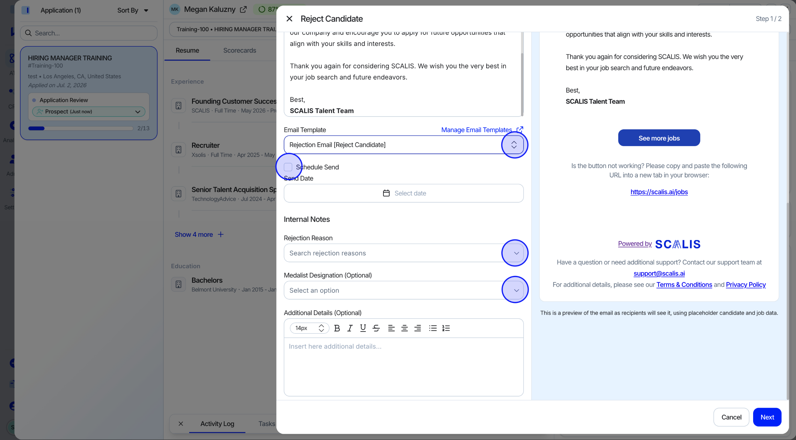Click the support@scalis.ai email link
796x440 pixels.
(659, 273)
